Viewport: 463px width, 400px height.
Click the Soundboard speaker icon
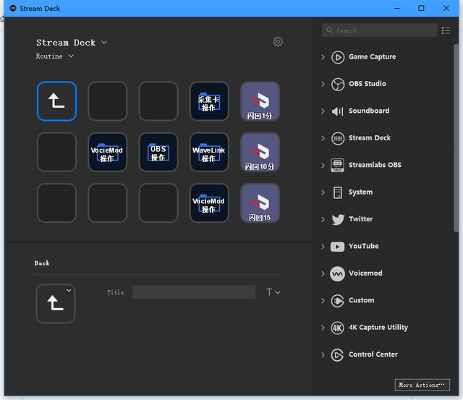coord(338,111)
